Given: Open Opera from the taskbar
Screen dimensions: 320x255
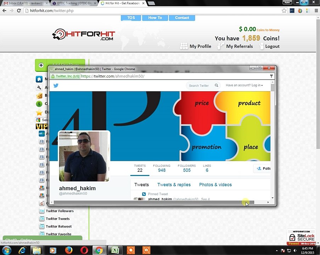Looking at the screenshot, I should pyautogui.click(x=84, y=250).
